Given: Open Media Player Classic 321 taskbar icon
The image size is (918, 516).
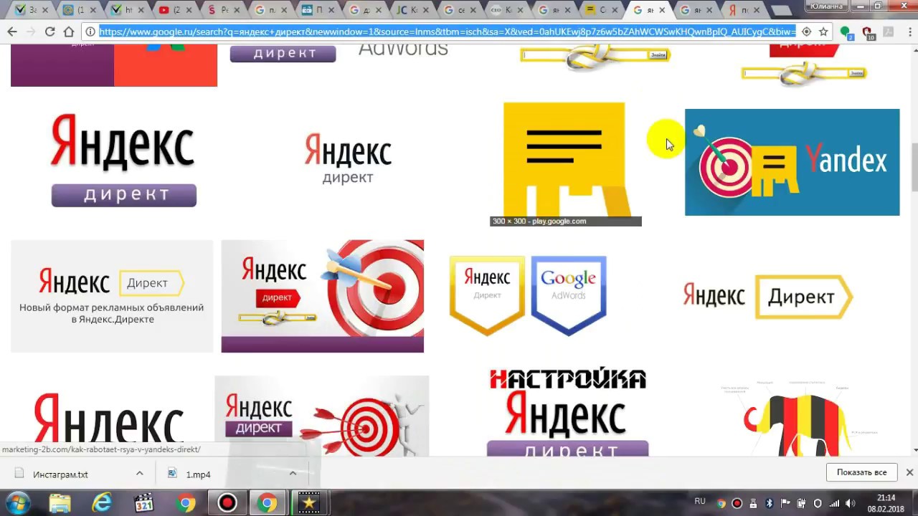Looking at the screenshot, I should (144, 503).
